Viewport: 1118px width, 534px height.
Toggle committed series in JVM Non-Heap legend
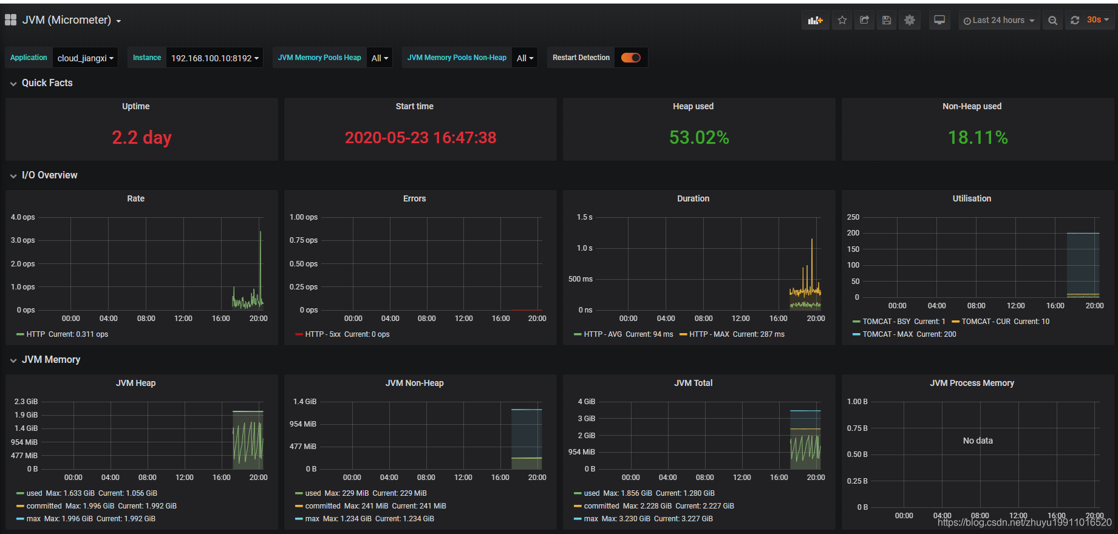323,506
